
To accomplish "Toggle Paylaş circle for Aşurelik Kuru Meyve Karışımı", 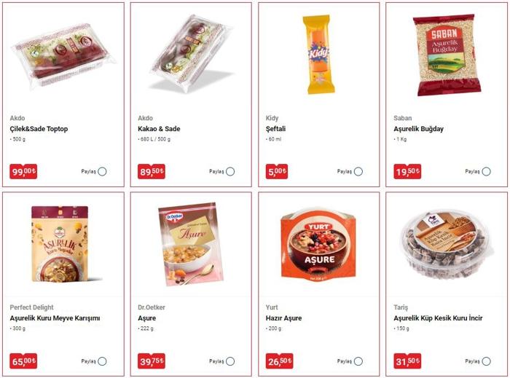I will coord(102,361).
